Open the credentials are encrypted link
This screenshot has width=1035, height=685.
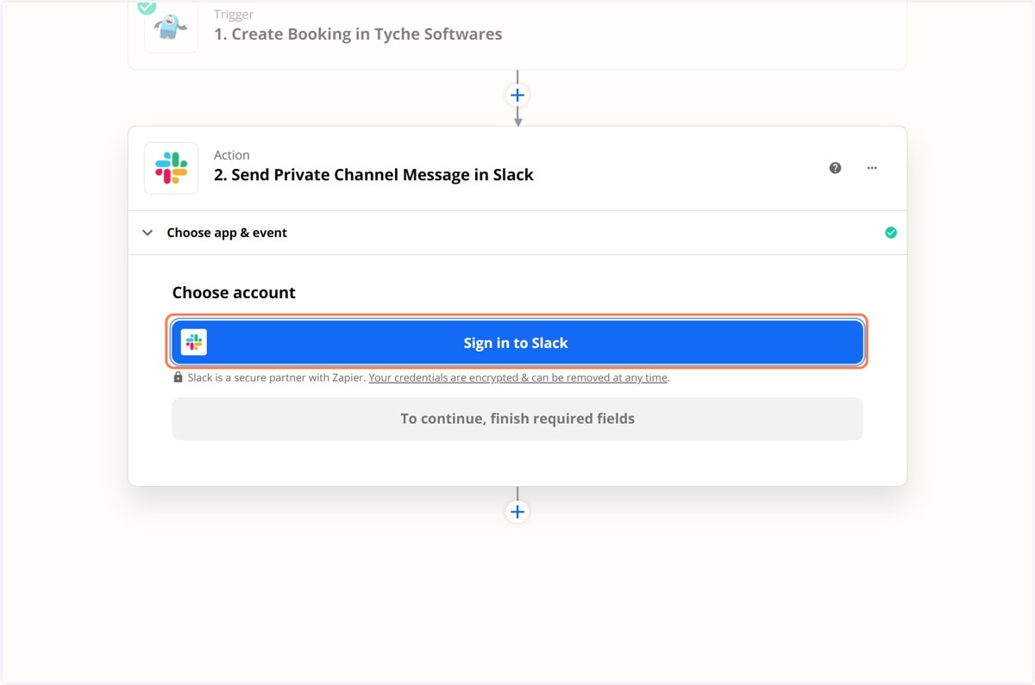click(517, 377)
